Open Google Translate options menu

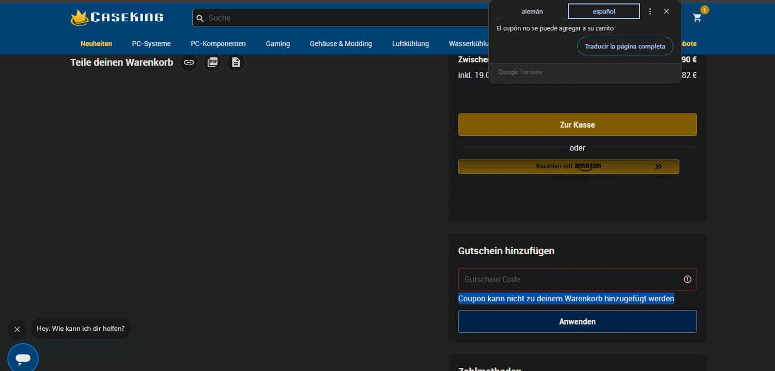650,11
